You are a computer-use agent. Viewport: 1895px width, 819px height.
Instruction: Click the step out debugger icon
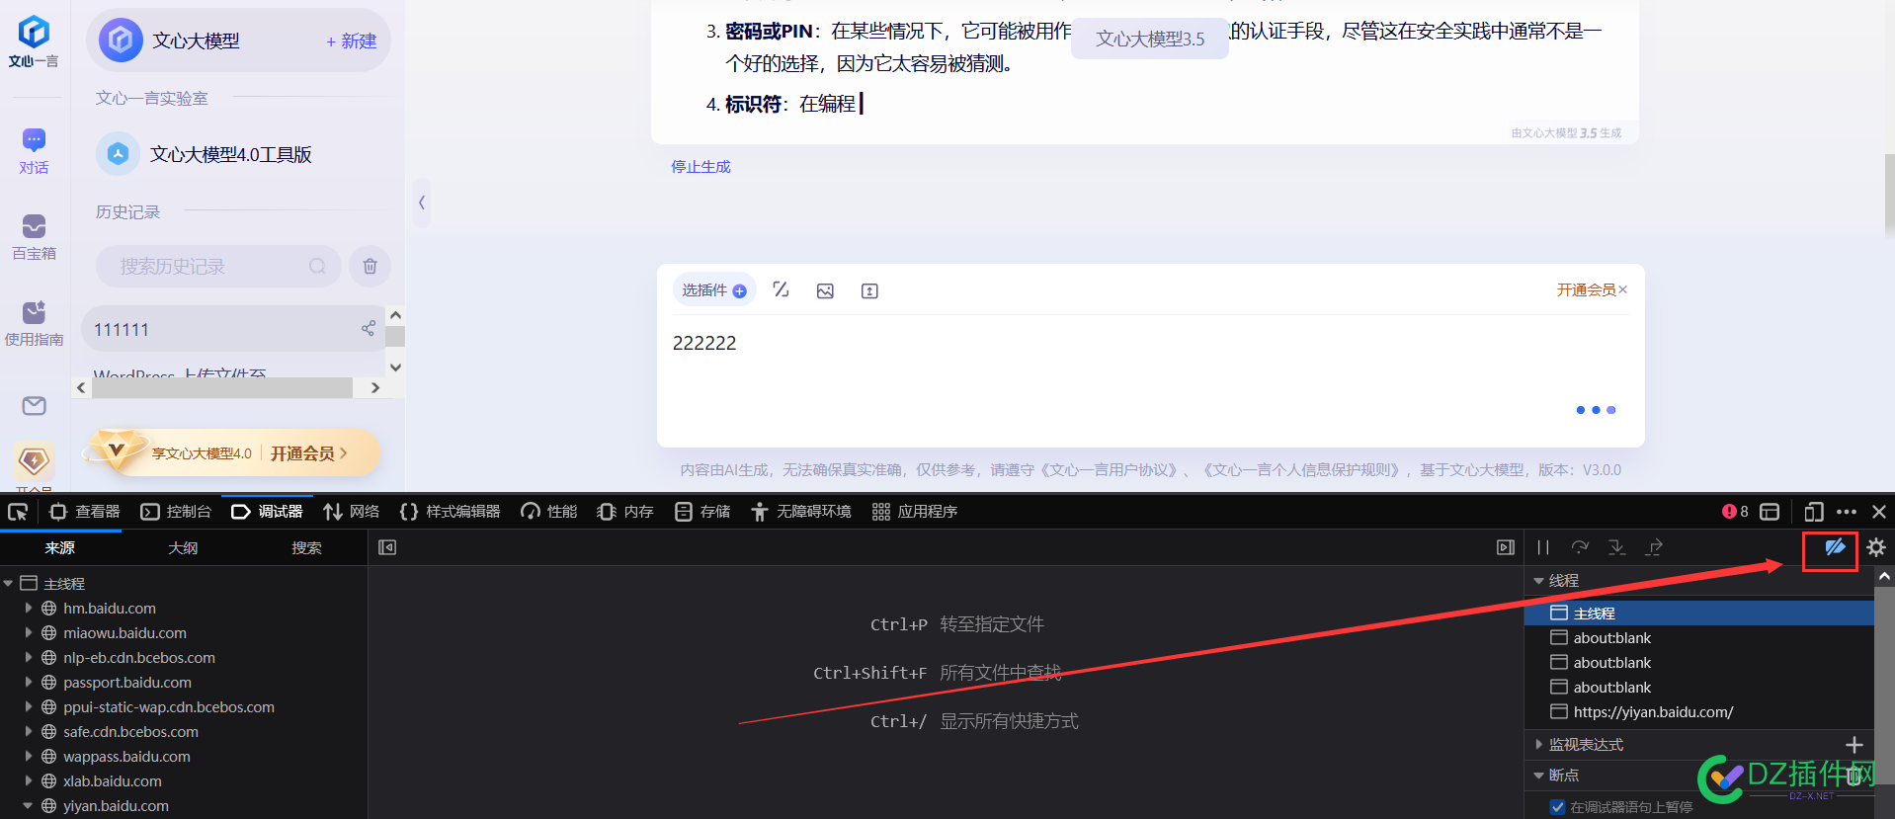1654,547
